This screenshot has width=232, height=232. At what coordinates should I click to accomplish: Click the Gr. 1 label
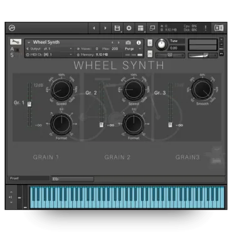pos(19,103)
